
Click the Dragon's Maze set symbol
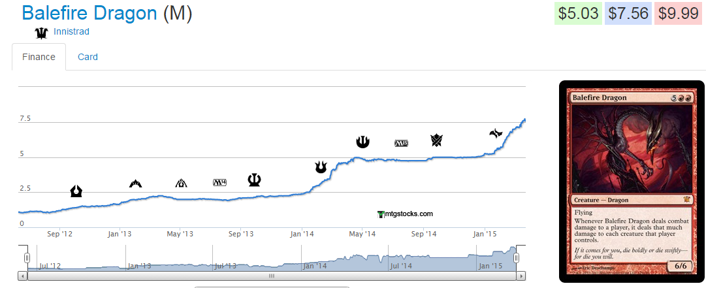pyautogui.click(x=181, y=184)
